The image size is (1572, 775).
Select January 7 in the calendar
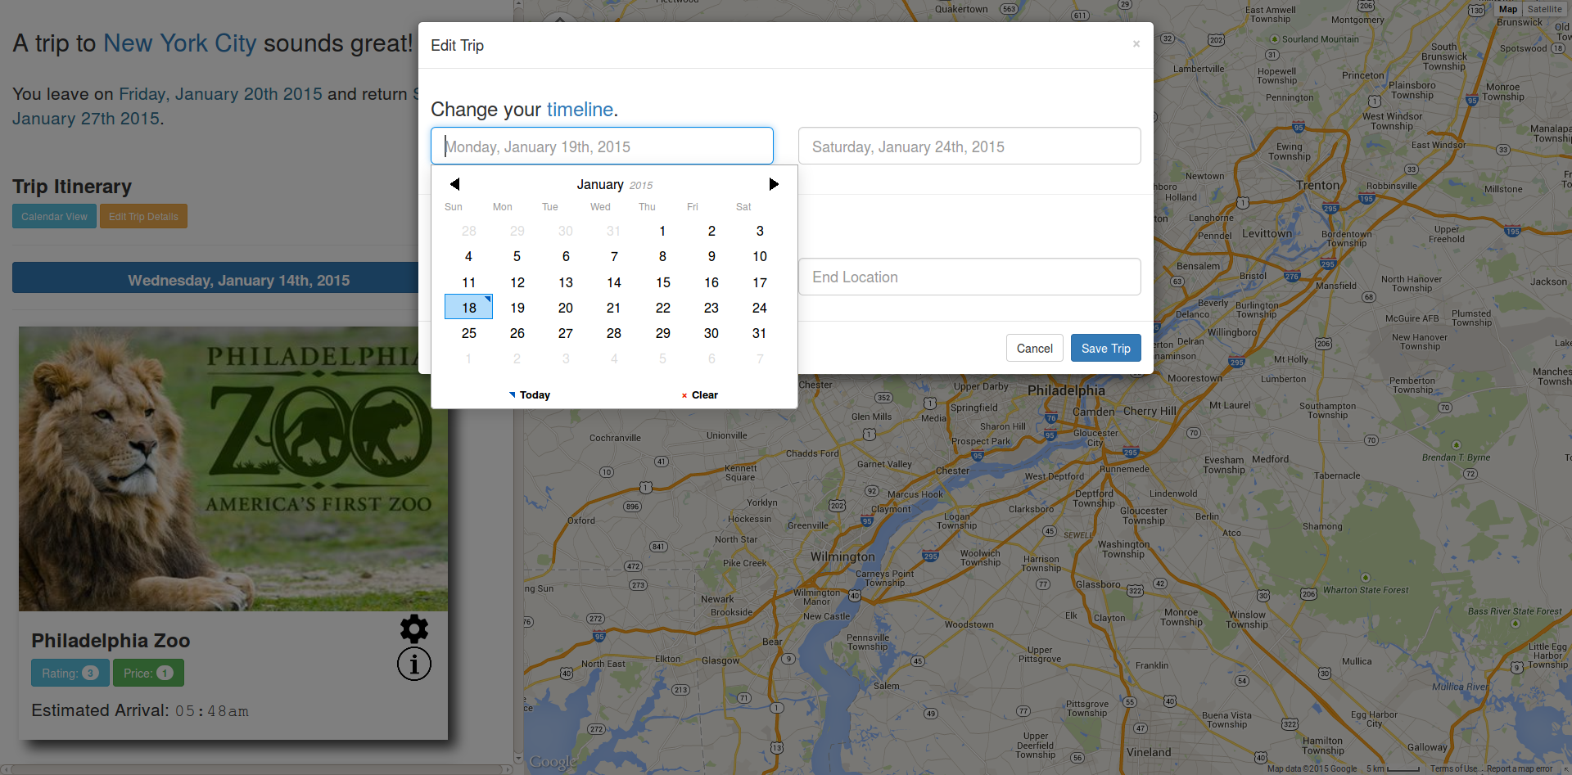[x=614, y=256]
